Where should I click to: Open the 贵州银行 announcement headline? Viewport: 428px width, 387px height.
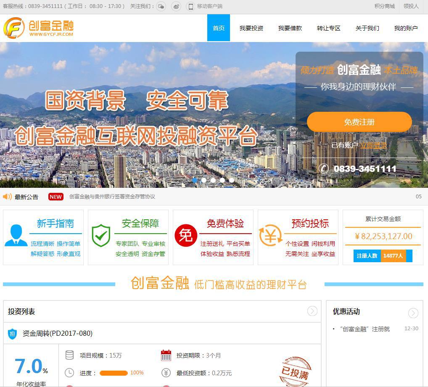112,197
